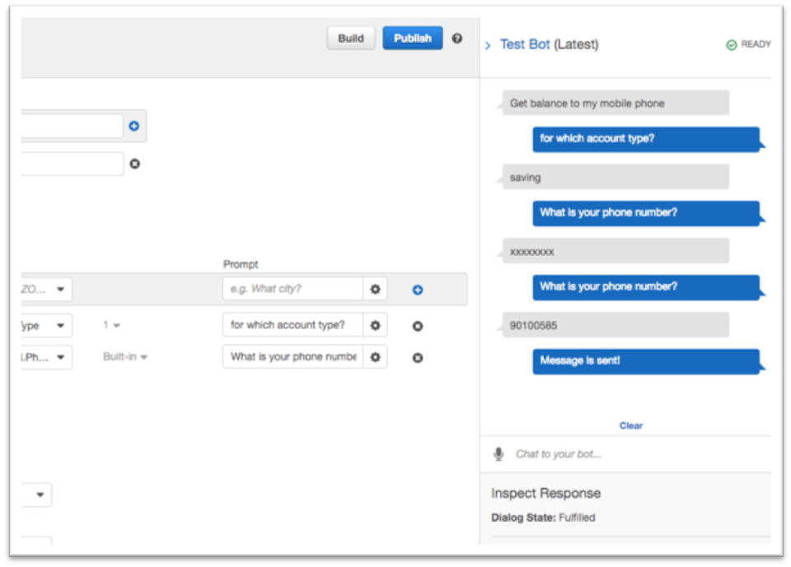Delete the existing utterance entry
Screen dimensions: 791x567
134,164
